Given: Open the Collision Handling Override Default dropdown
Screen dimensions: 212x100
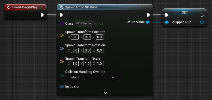Looking at the screenshot, I should pos(93,78).
